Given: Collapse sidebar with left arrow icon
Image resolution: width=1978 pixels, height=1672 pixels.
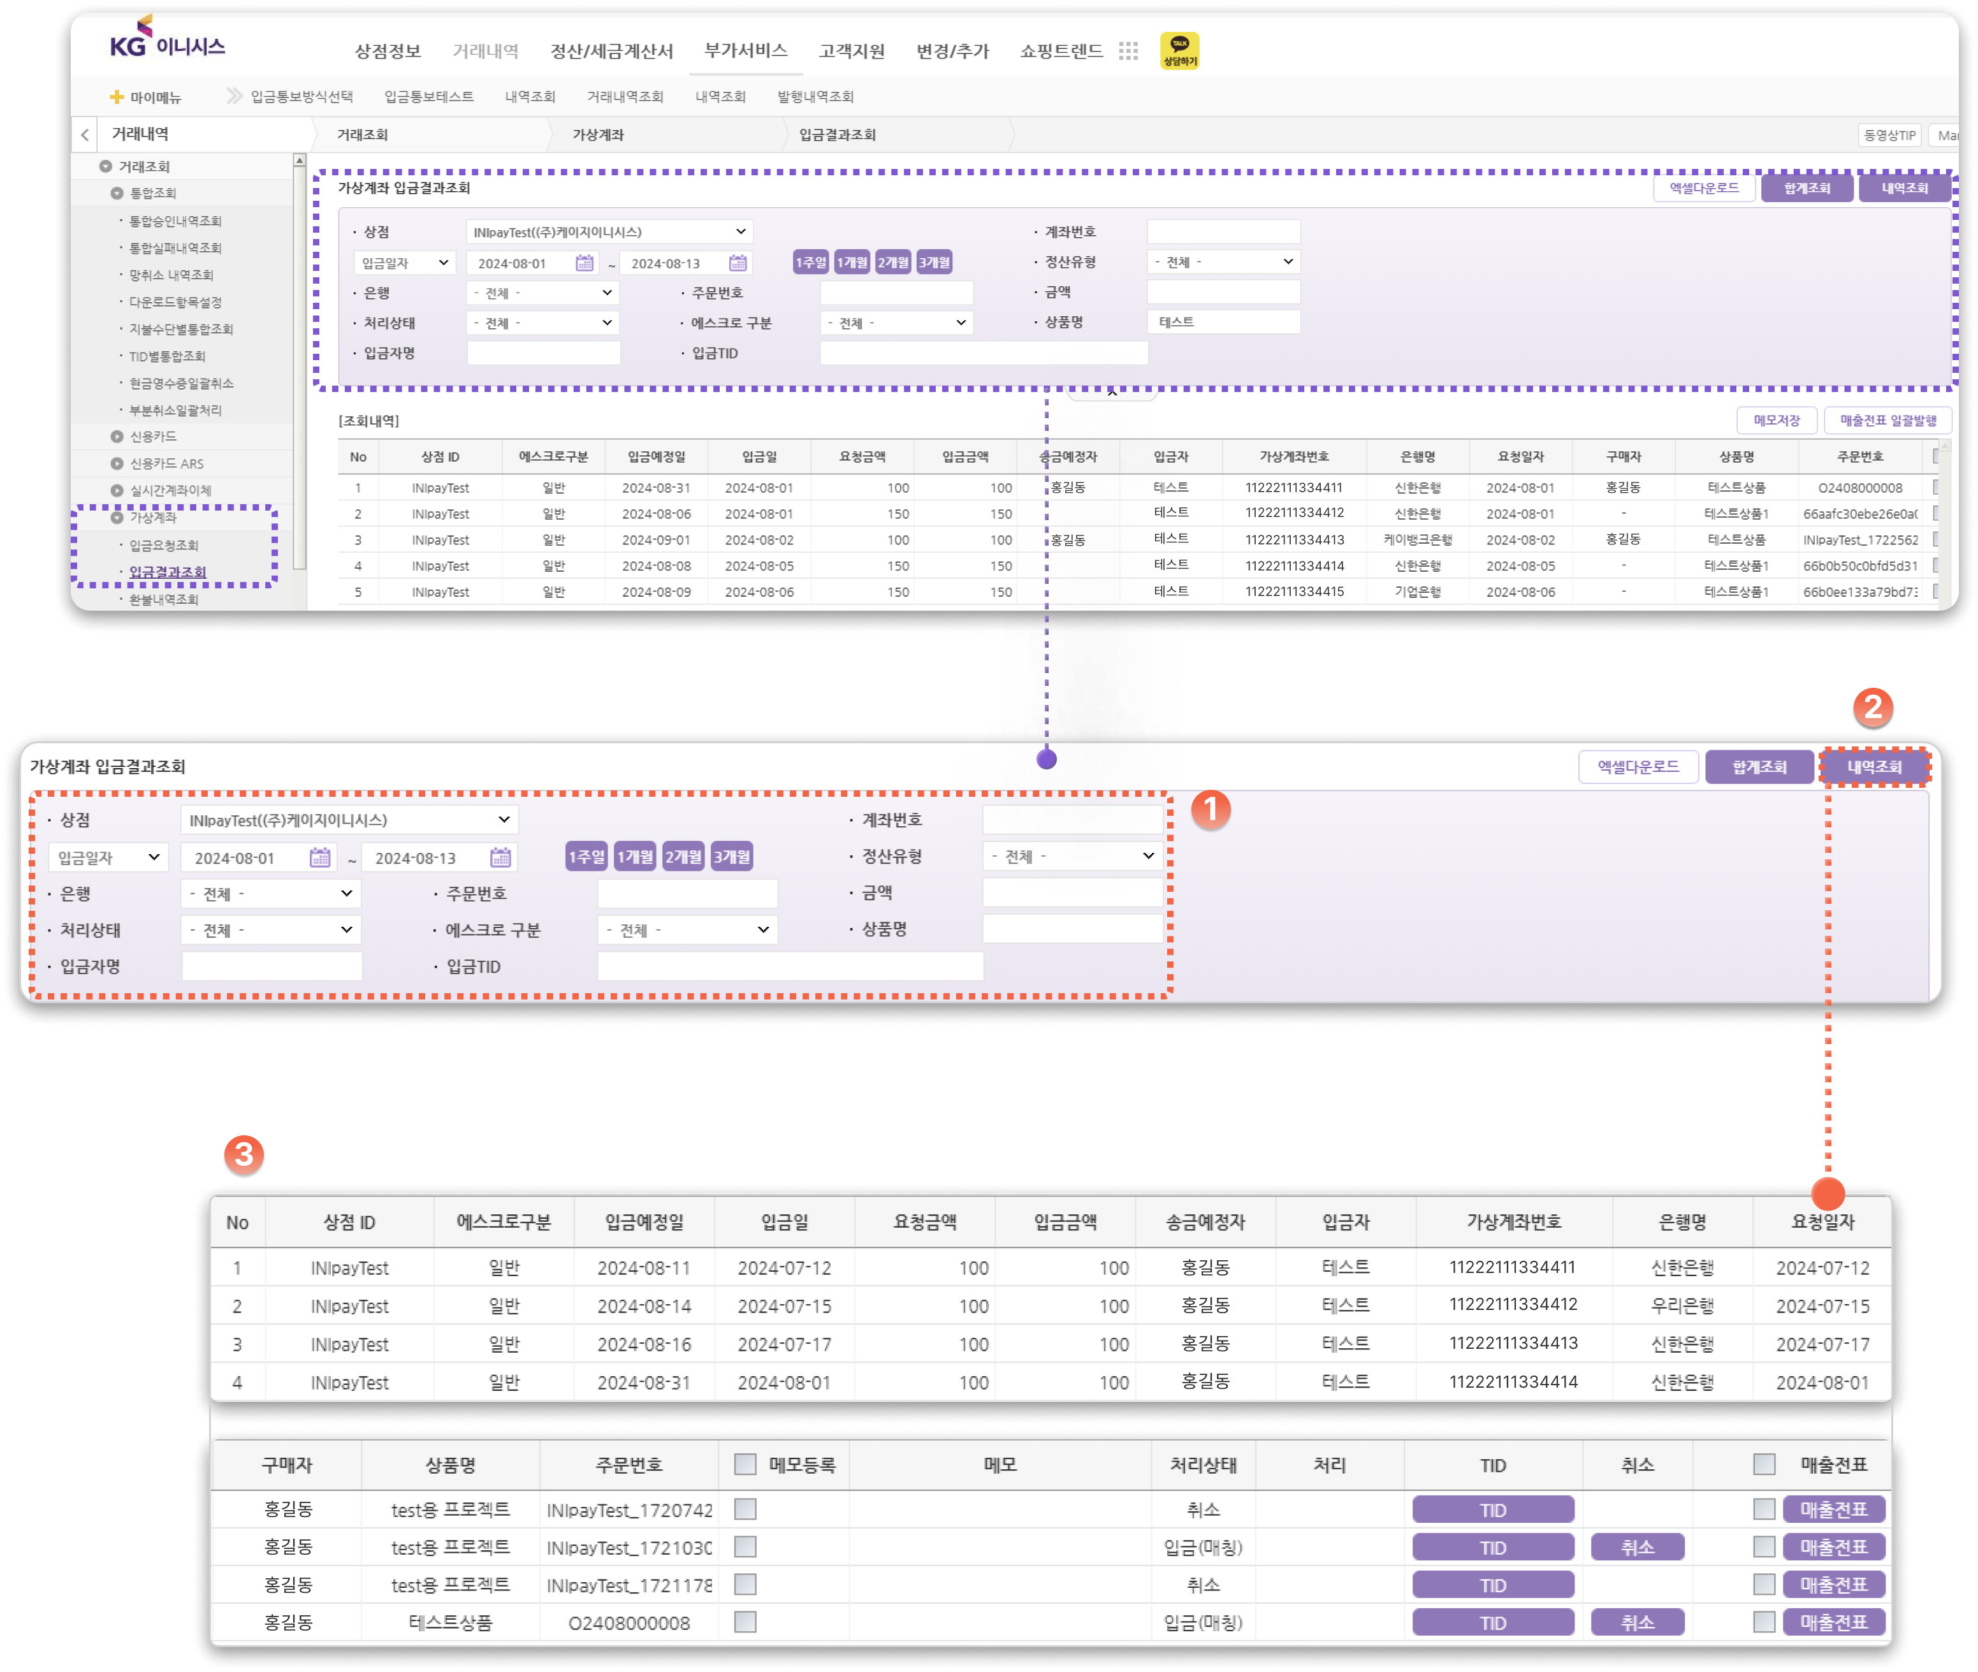Looking at the screenshot, I should [85, 134].
